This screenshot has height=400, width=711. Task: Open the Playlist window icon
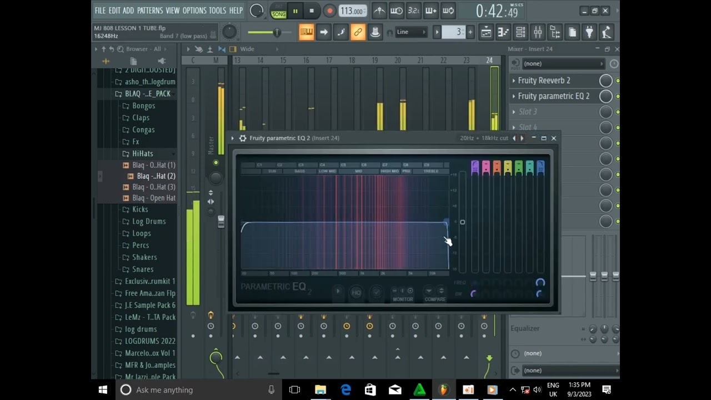[486, 32]
